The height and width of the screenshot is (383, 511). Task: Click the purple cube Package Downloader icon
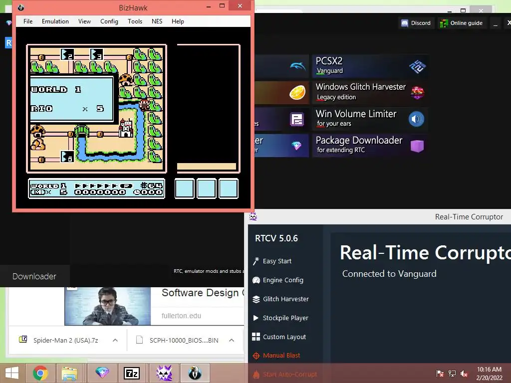417,146
